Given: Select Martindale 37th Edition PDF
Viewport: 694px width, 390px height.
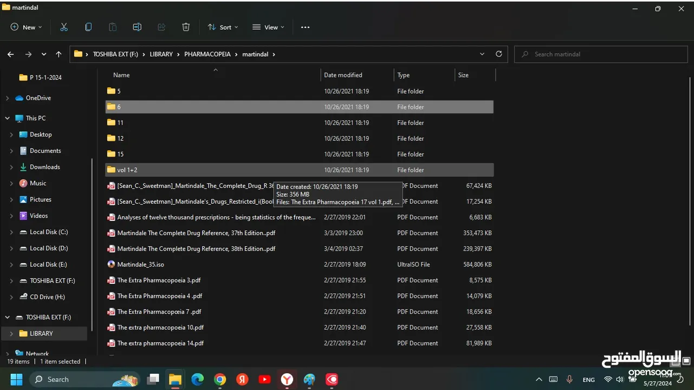Looking at the screenshot, I should point(300,233).
